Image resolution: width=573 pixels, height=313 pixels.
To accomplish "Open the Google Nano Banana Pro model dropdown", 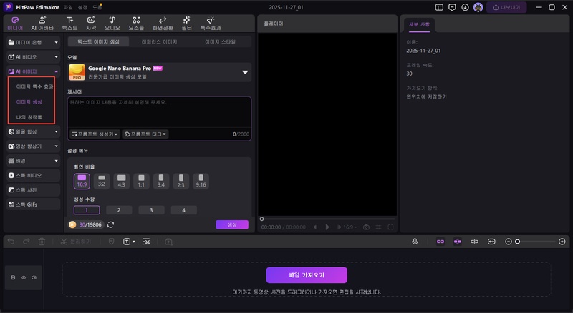I will [x=159, y=72].
